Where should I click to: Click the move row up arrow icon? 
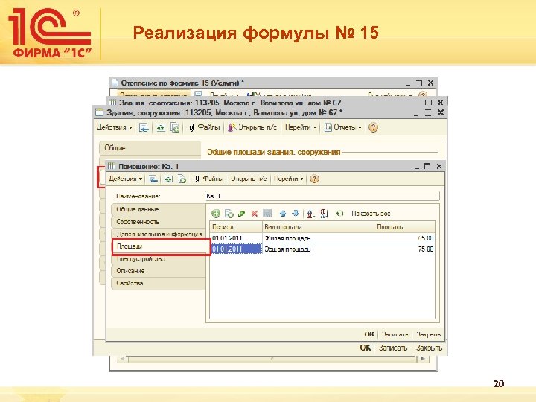(x=283, y=214)
